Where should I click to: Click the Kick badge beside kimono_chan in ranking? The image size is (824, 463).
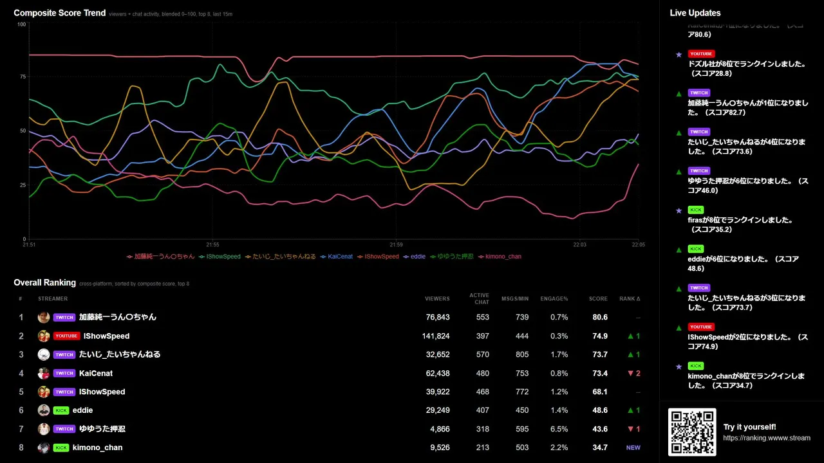coord(61,448)
